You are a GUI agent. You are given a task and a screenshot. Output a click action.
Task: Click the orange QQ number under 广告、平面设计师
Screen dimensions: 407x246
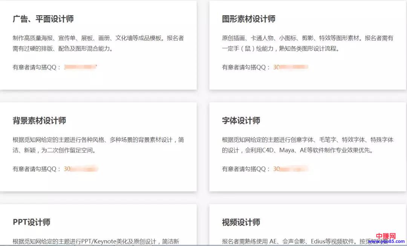pos(80,67)
